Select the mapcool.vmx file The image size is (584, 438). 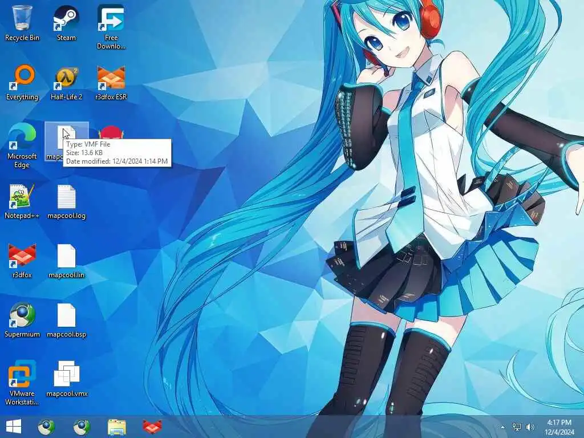[66, 379]
